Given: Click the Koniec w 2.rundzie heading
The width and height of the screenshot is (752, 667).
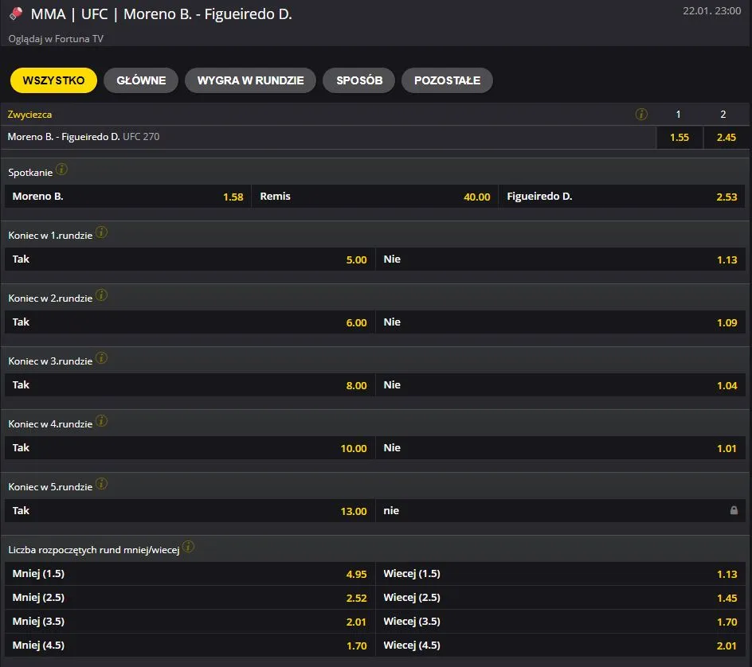Looking at the screenshot, I should 50,298.
